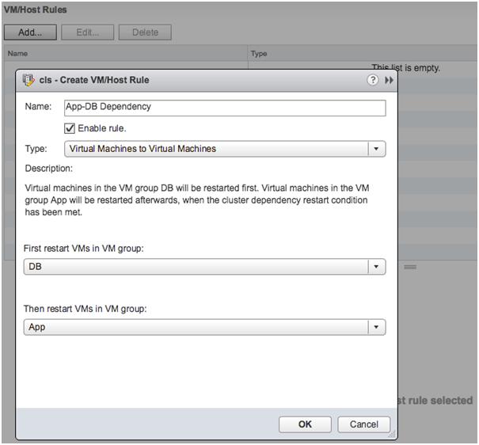Click the 'First restart VMs in VM group:' label
Viewport: 479px width, 445px height.
click(84, 249)
